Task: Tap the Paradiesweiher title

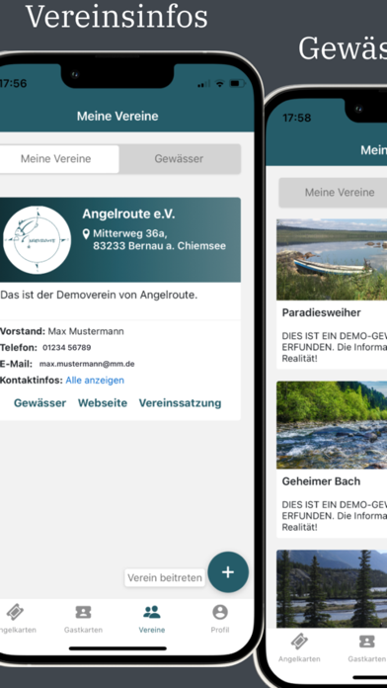Action: tap(321, 312)
